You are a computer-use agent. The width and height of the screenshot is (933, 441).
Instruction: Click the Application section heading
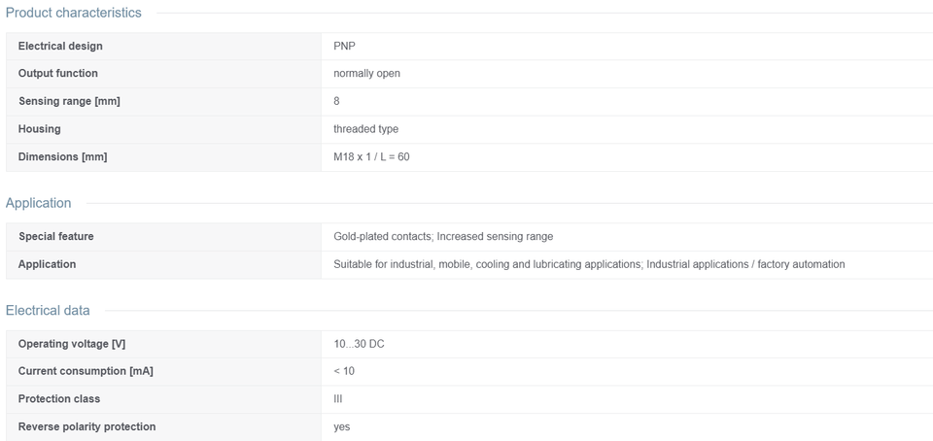(x=38, y=203)
